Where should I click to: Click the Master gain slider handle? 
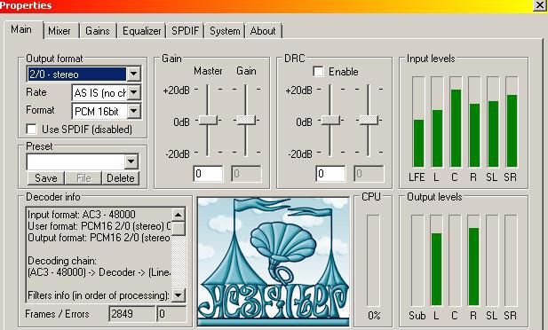(x=208, y=120)
